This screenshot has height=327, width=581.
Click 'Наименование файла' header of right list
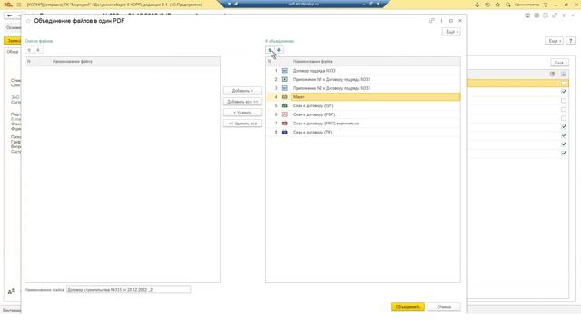[x=312, y=62]
